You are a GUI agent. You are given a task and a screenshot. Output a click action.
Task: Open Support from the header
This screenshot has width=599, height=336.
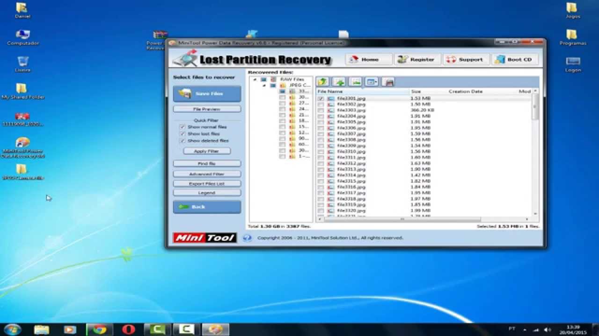click(466, 59)
